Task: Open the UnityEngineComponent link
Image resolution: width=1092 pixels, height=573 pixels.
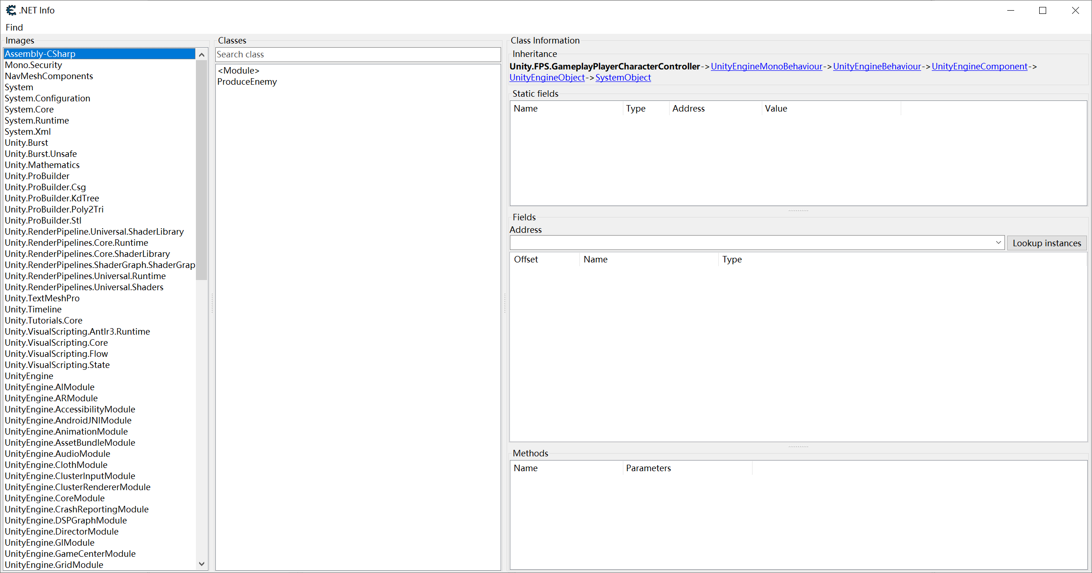Action: point(979,67)
